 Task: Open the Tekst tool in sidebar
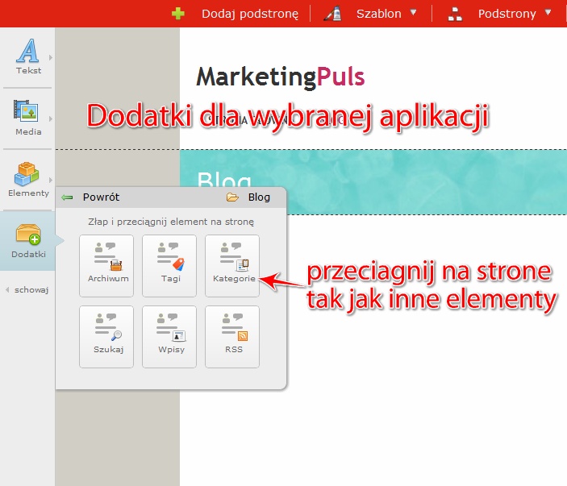coord(27,56)
